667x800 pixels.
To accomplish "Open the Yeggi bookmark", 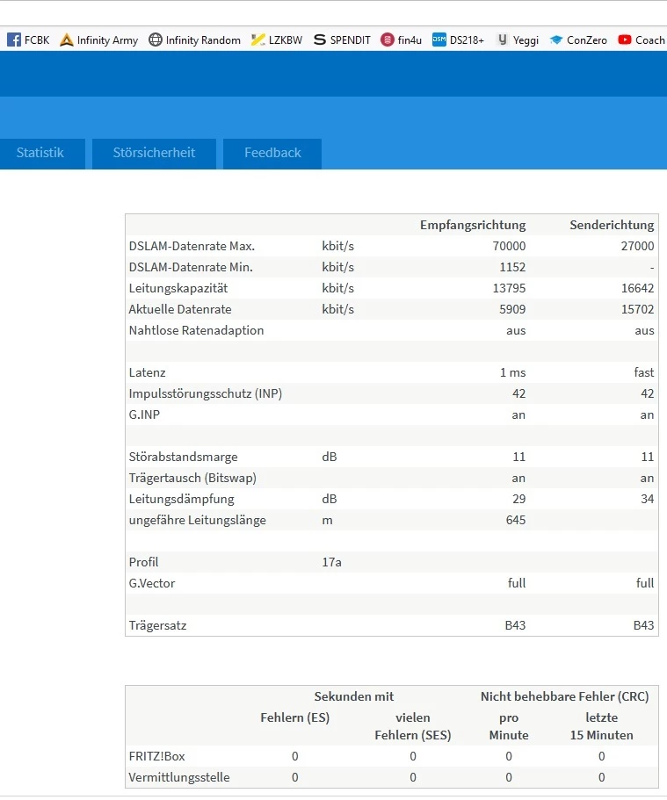I will pyautogui.click(x=518, y=40).
